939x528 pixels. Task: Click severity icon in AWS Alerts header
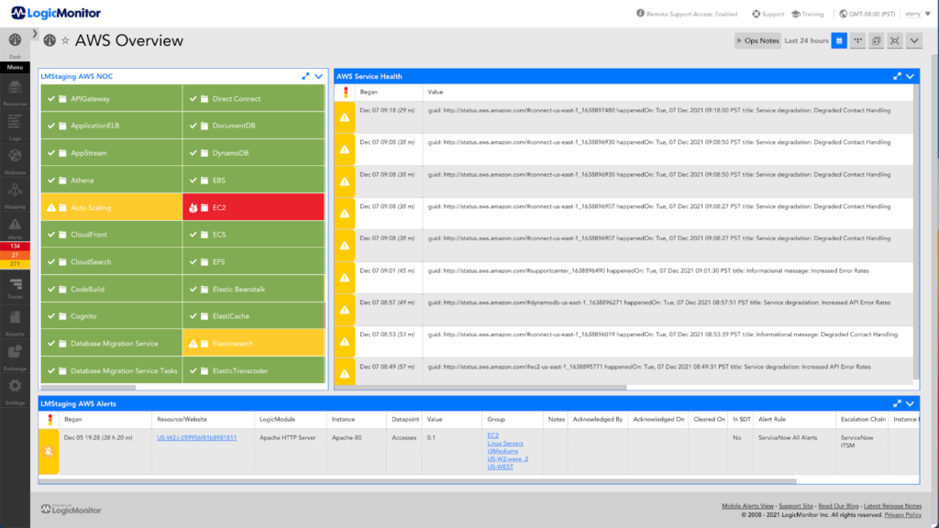coord(50,420)
